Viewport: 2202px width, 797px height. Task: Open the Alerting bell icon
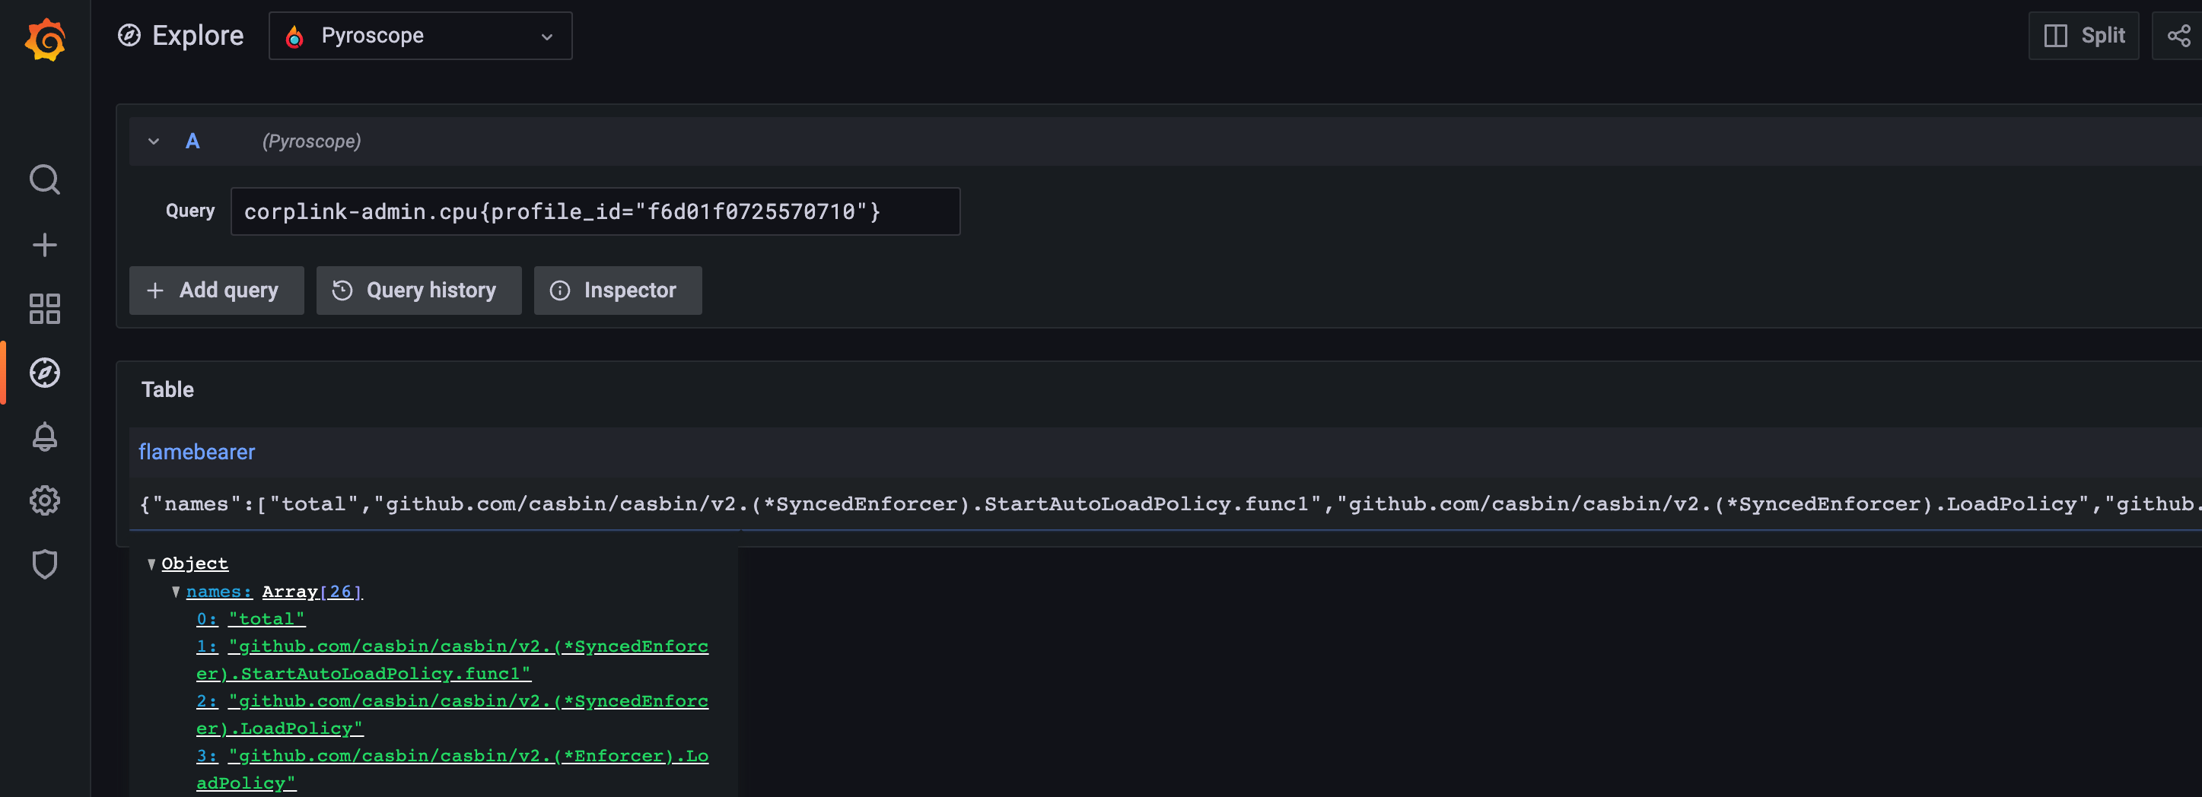click(44, 437)
